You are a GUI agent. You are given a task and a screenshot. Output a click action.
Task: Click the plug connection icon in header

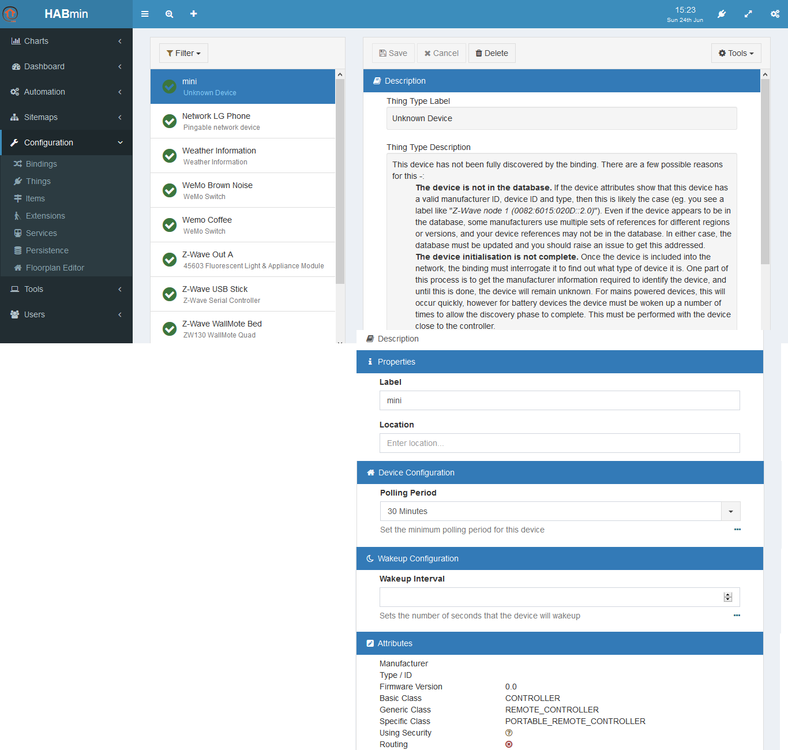point(721,14)
